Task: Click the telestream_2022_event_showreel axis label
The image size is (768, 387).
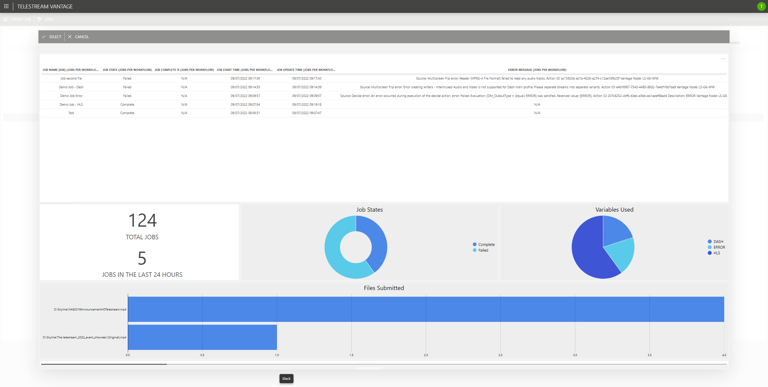Action: click(85, 337)
